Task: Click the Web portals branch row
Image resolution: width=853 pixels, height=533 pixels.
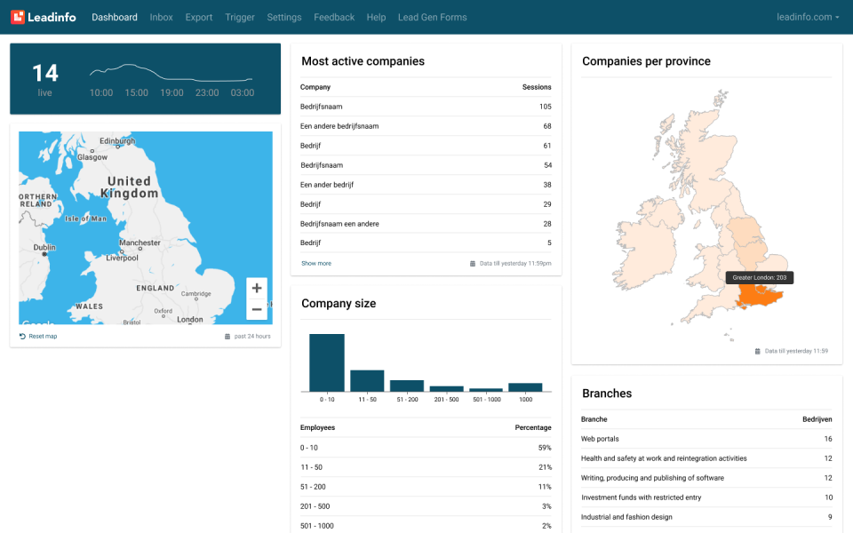Action: pos(706,439)
